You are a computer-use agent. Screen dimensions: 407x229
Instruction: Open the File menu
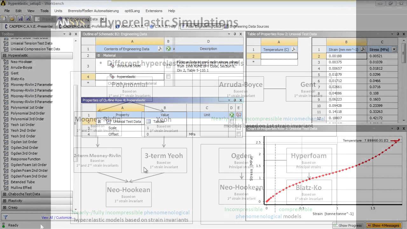click(7, 11)
